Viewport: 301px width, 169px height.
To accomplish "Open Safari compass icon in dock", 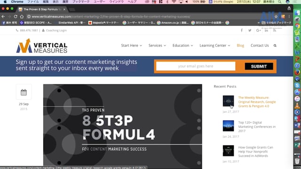I will pos(297,66).
